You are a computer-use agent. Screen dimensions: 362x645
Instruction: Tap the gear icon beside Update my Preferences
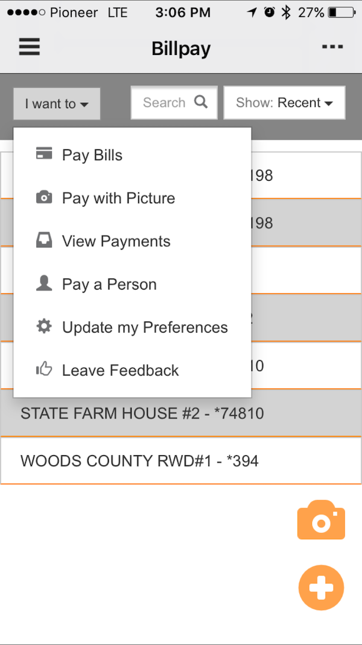click(44, 326)
